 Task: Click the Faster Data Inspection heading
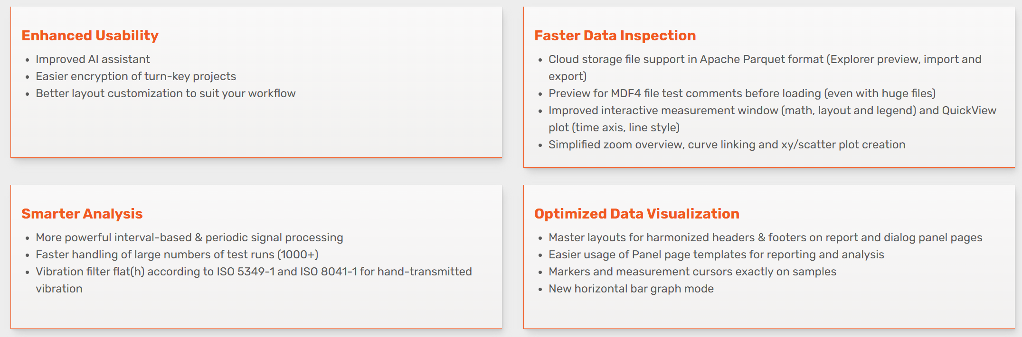[615, 36]
